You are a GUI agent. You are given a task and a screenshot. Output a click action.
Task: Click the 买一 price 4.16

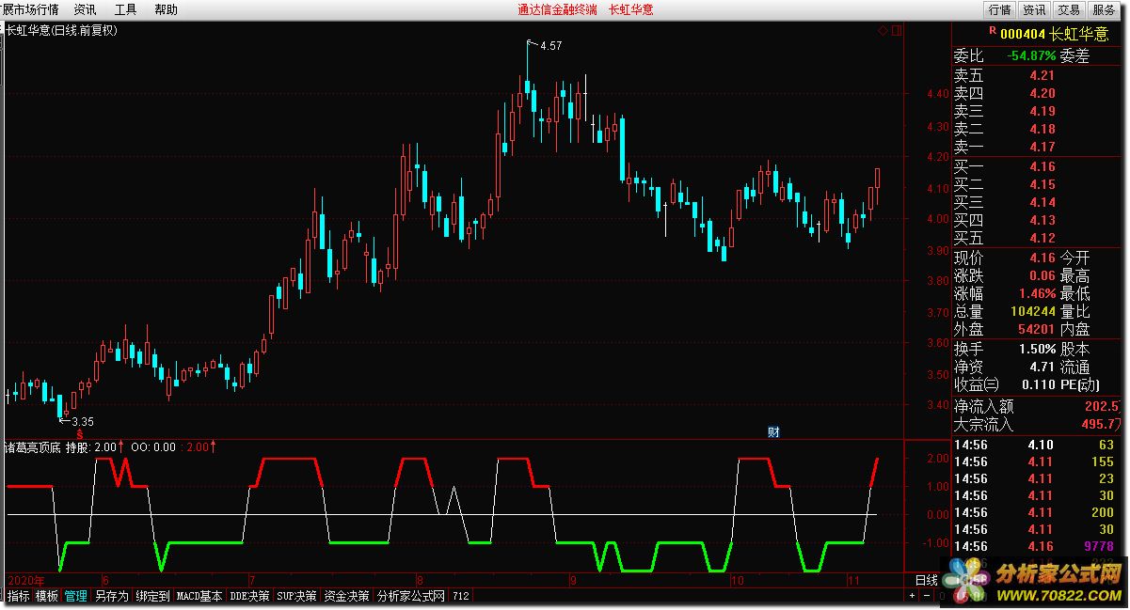[1042, 166]
